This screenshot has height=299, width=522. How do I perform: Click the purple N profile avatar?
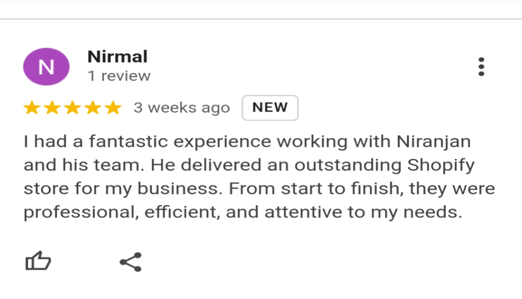point(46,67)
